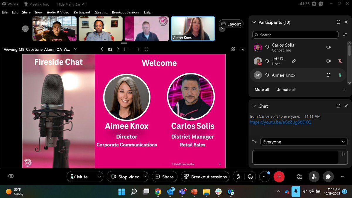Open video options arrow next to Stop video

[145, 177]
